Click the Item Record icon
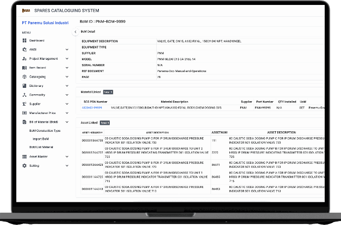This screenshot has width=341, height=225. (x=24, y=68)
